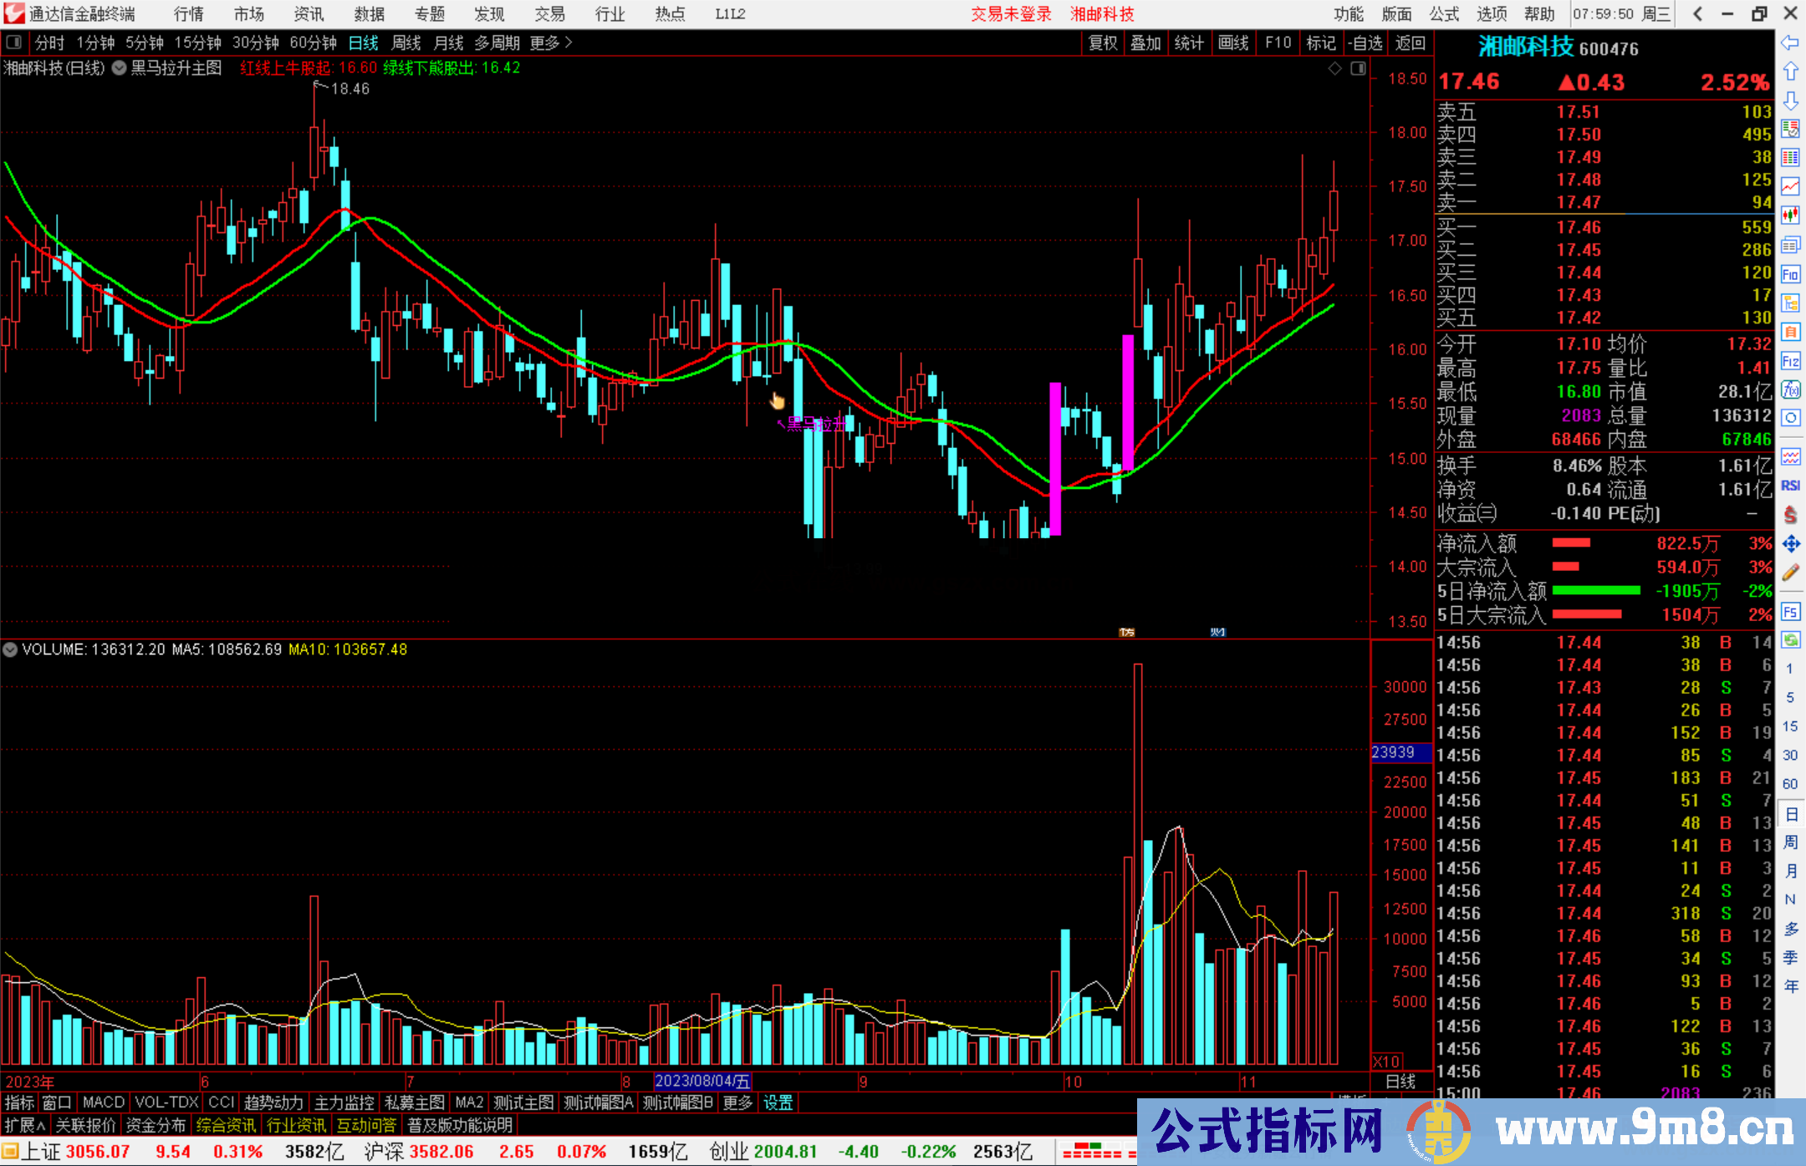This screenshot has height=1166, width=1806.
Task: Expand the VOLUME indicator dropdown arrow
Action: point(10,649)
